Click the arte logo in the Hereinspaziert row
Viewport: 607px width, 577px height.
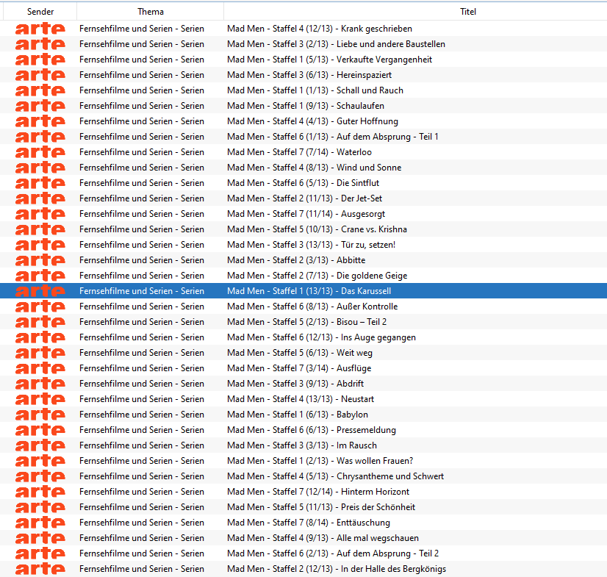click(x=40, y=75)
